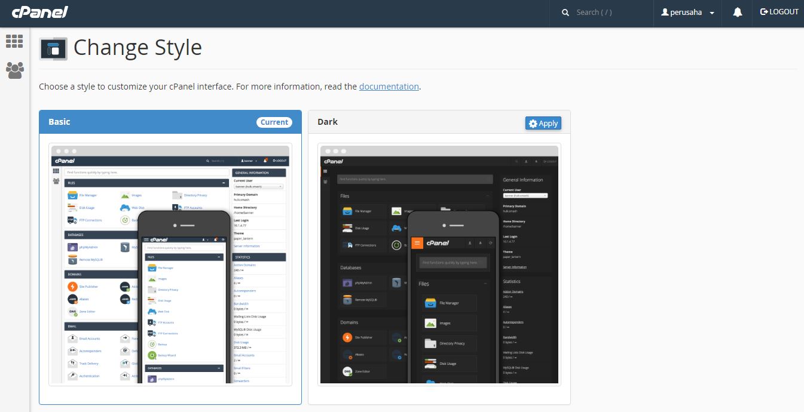Click the cPanel logo

click(x=39, y=12)
